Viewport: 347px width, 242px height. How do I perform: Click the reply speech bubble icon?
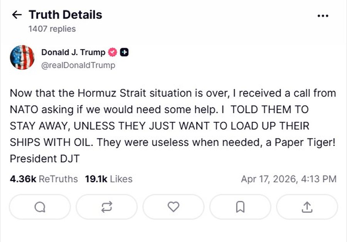pyautogui.click(x=40, y=207)
